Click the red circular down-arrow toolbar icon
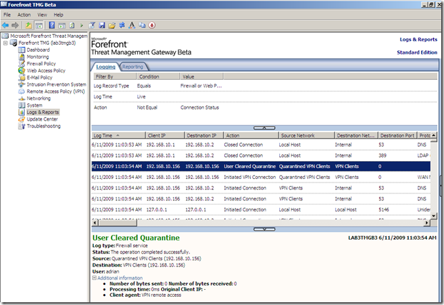This screenshot has height=305, width=444. coord(152,25)
